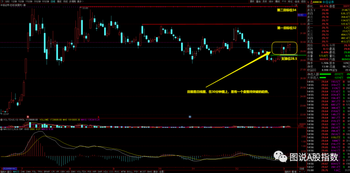Select the BIAS indicator tab
The width and height of the screenshot is (350, 173).
click(x=149, y=172)
